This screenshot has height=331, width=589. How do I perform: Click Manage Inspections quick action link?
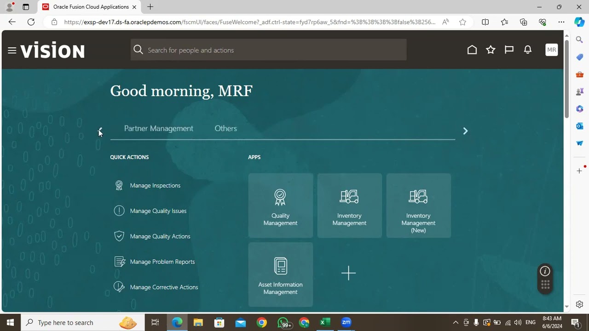[155, 185]
